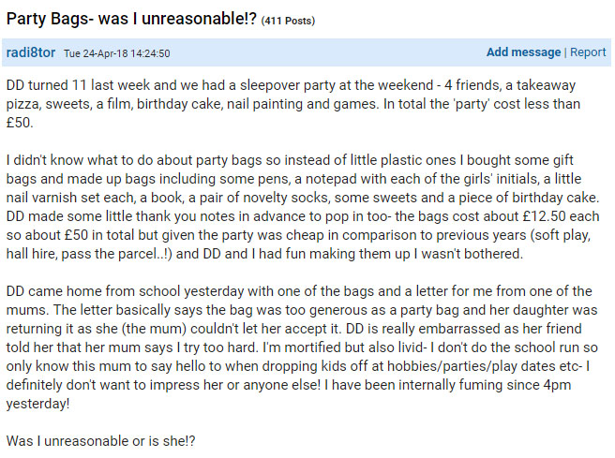The width and height of the screenshot is (615, 458).
Task: Click the post timestamp Tue 24-Apr-18
Action: [x=116, y=54]
